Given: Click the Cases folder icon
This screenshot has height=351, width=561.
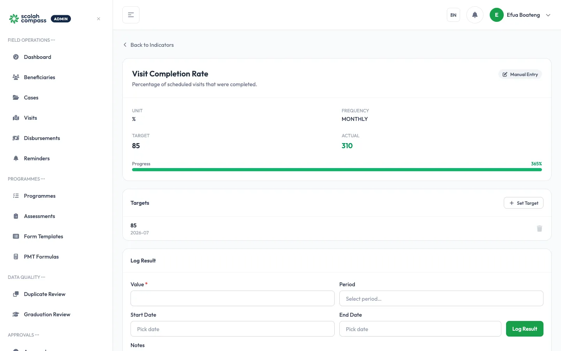Looking at the screenshot, I should click(x=16, y=97).
